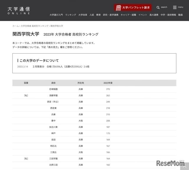This screenshot has height=170, width=189.
Task: Click the 高校 column header
Action: 53,83
